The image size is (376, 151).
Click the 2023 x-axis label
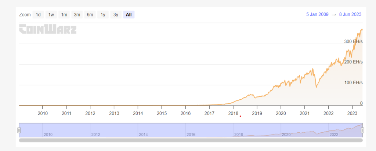(x=352, y=113)
